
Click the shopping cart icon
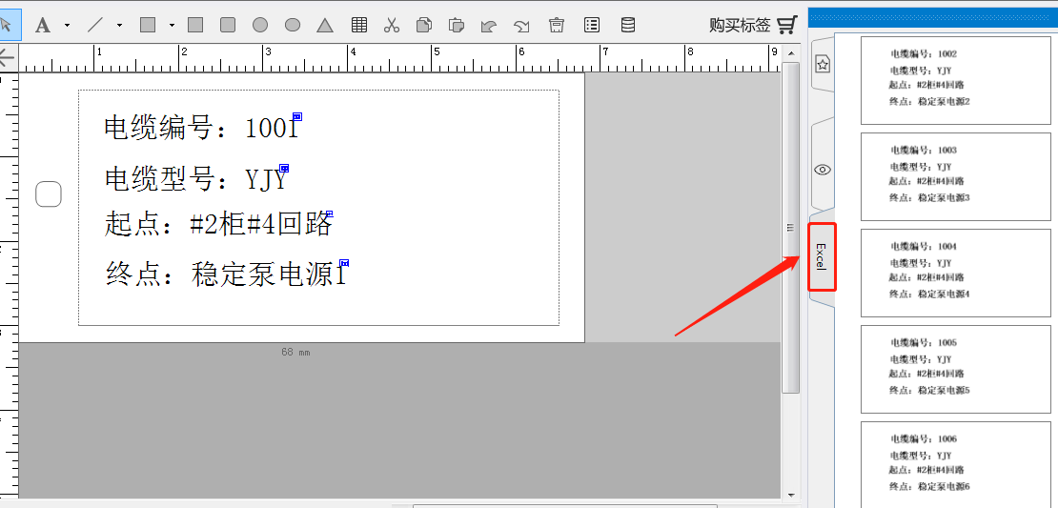click(786, 26)
